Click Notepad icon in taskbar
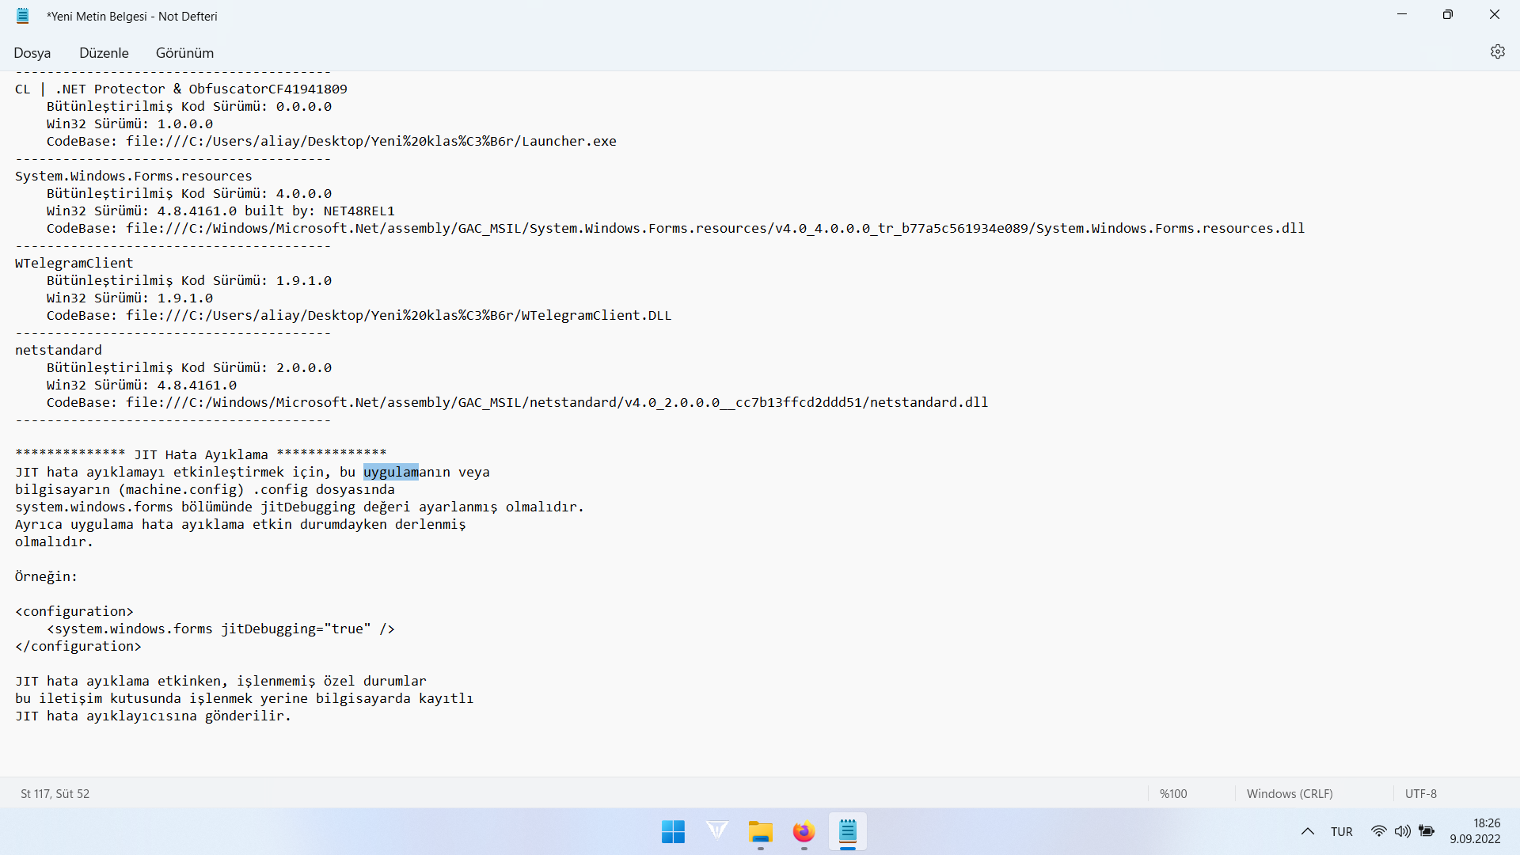 click(x=848, y=831)
